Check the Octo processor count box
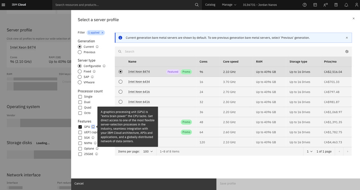Viewport: 360px width, 190px height. tap(80, 113)
